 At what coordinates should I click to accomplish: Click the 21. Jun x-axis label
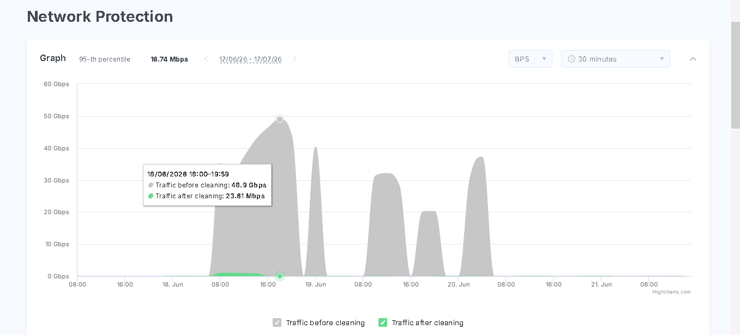[x=601, y=284]
